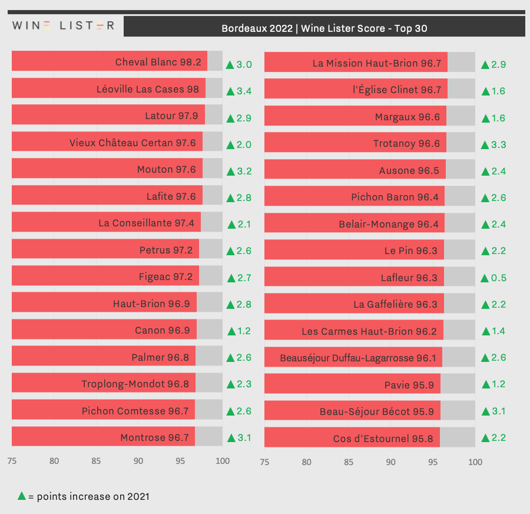Click the Montrose 96.7 label
The height and width of the screenshot is (514, 530).
point(154,437)
